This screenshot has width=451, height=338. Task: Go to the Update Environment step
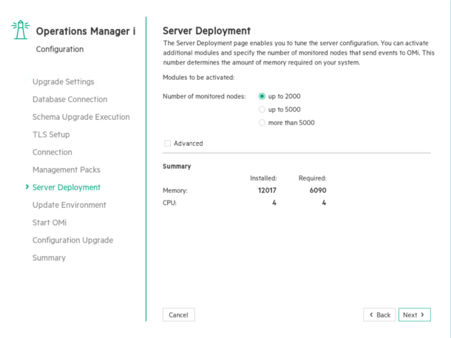[x=69, y=205]
